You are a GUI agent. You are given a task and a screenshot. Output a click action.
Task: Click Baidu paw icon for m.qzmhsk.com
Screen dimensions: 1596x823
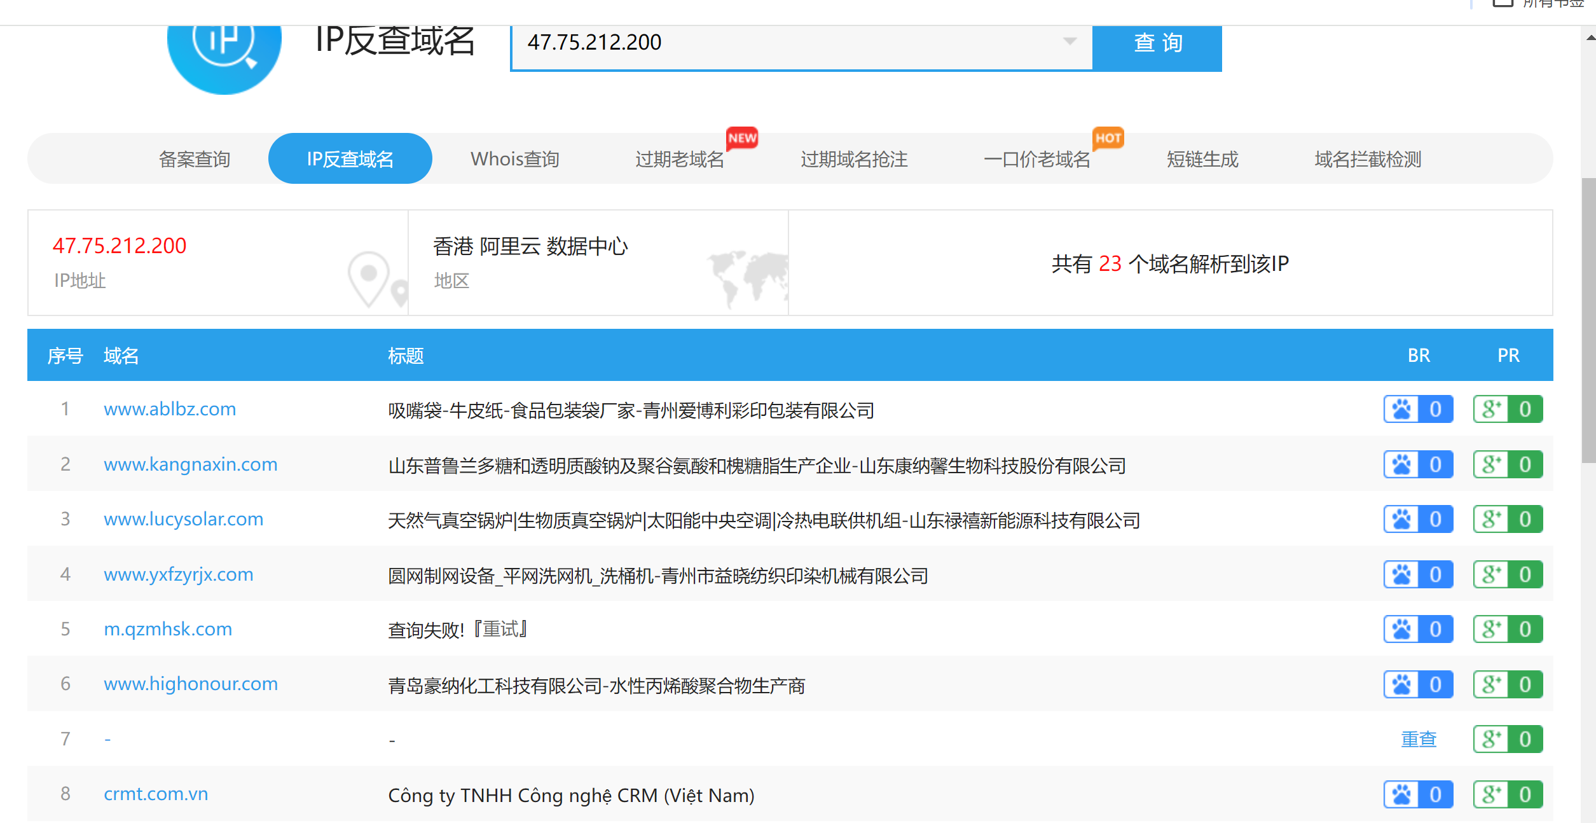(1401, 629)
